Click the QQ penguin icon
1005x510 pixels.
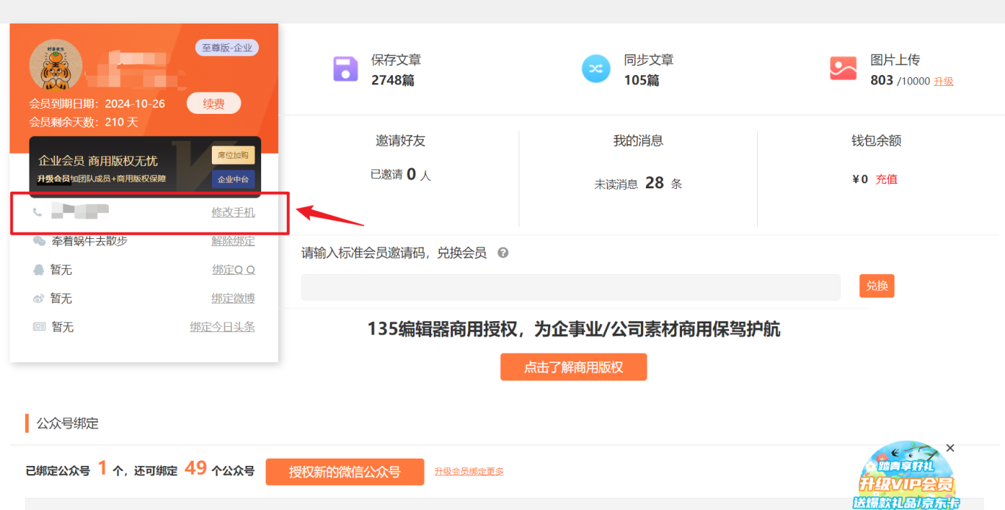[39, 270]
